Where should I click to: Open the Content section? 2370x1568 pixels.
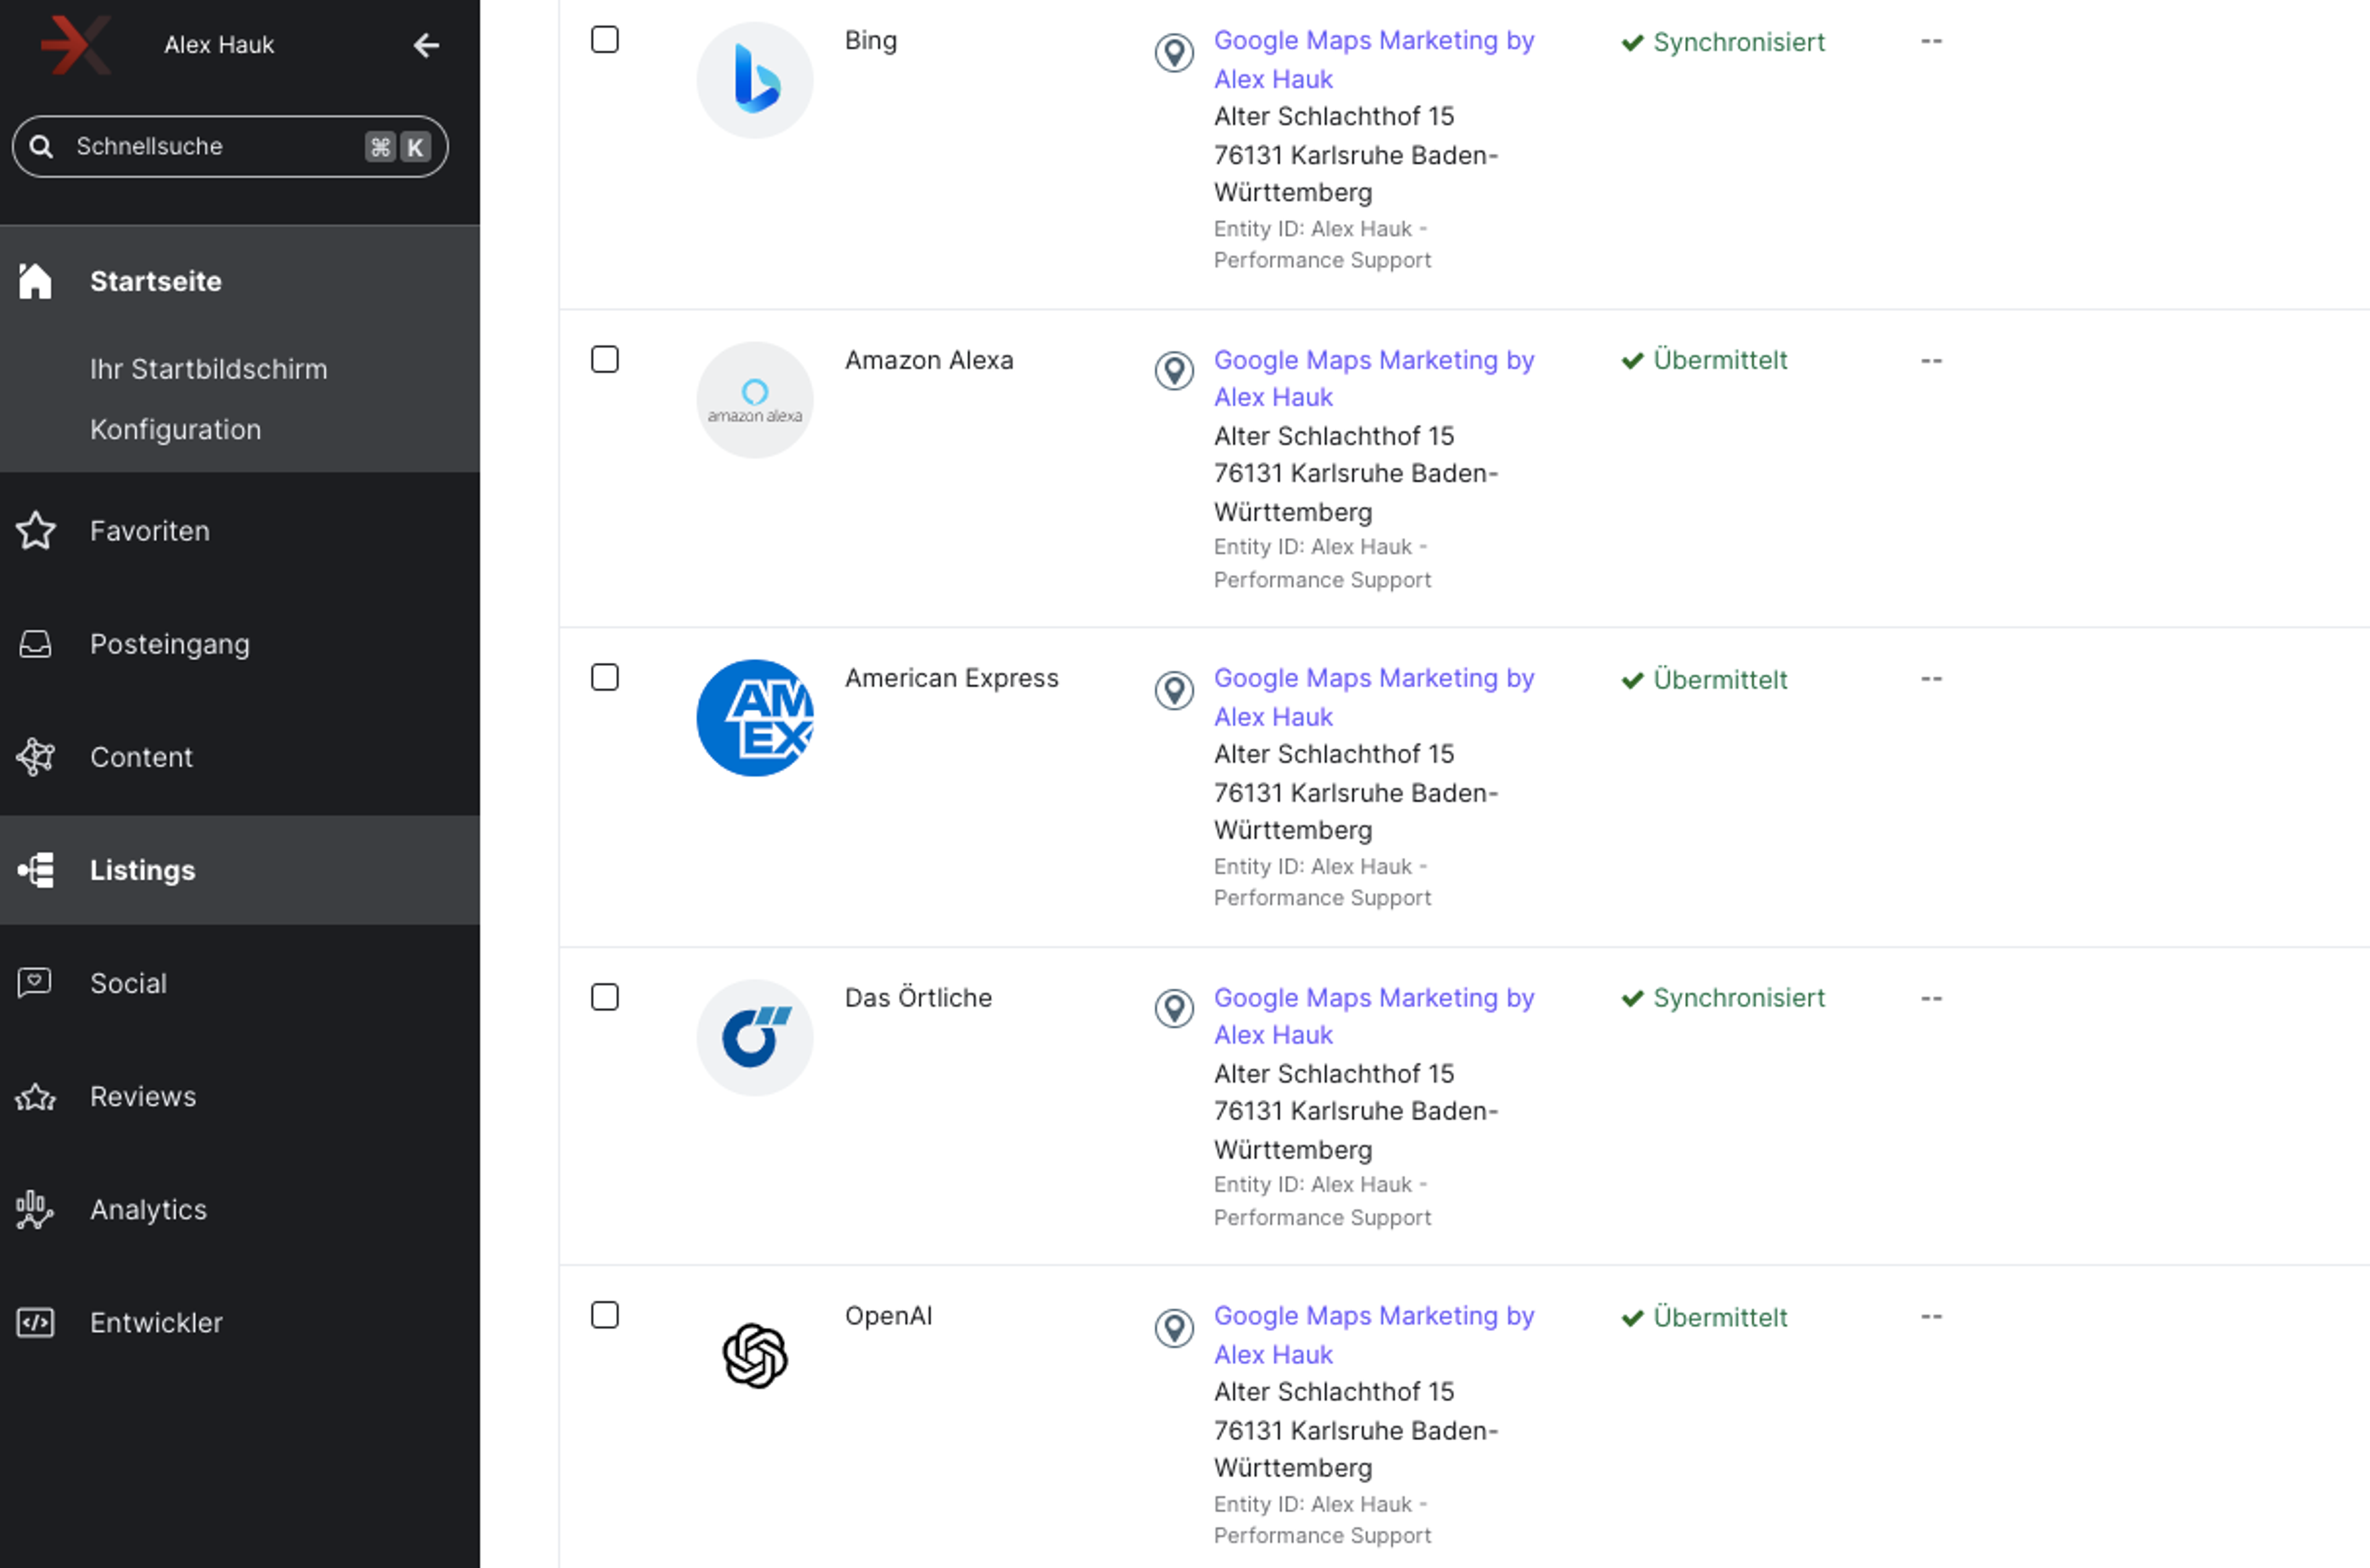coord(240,757)
